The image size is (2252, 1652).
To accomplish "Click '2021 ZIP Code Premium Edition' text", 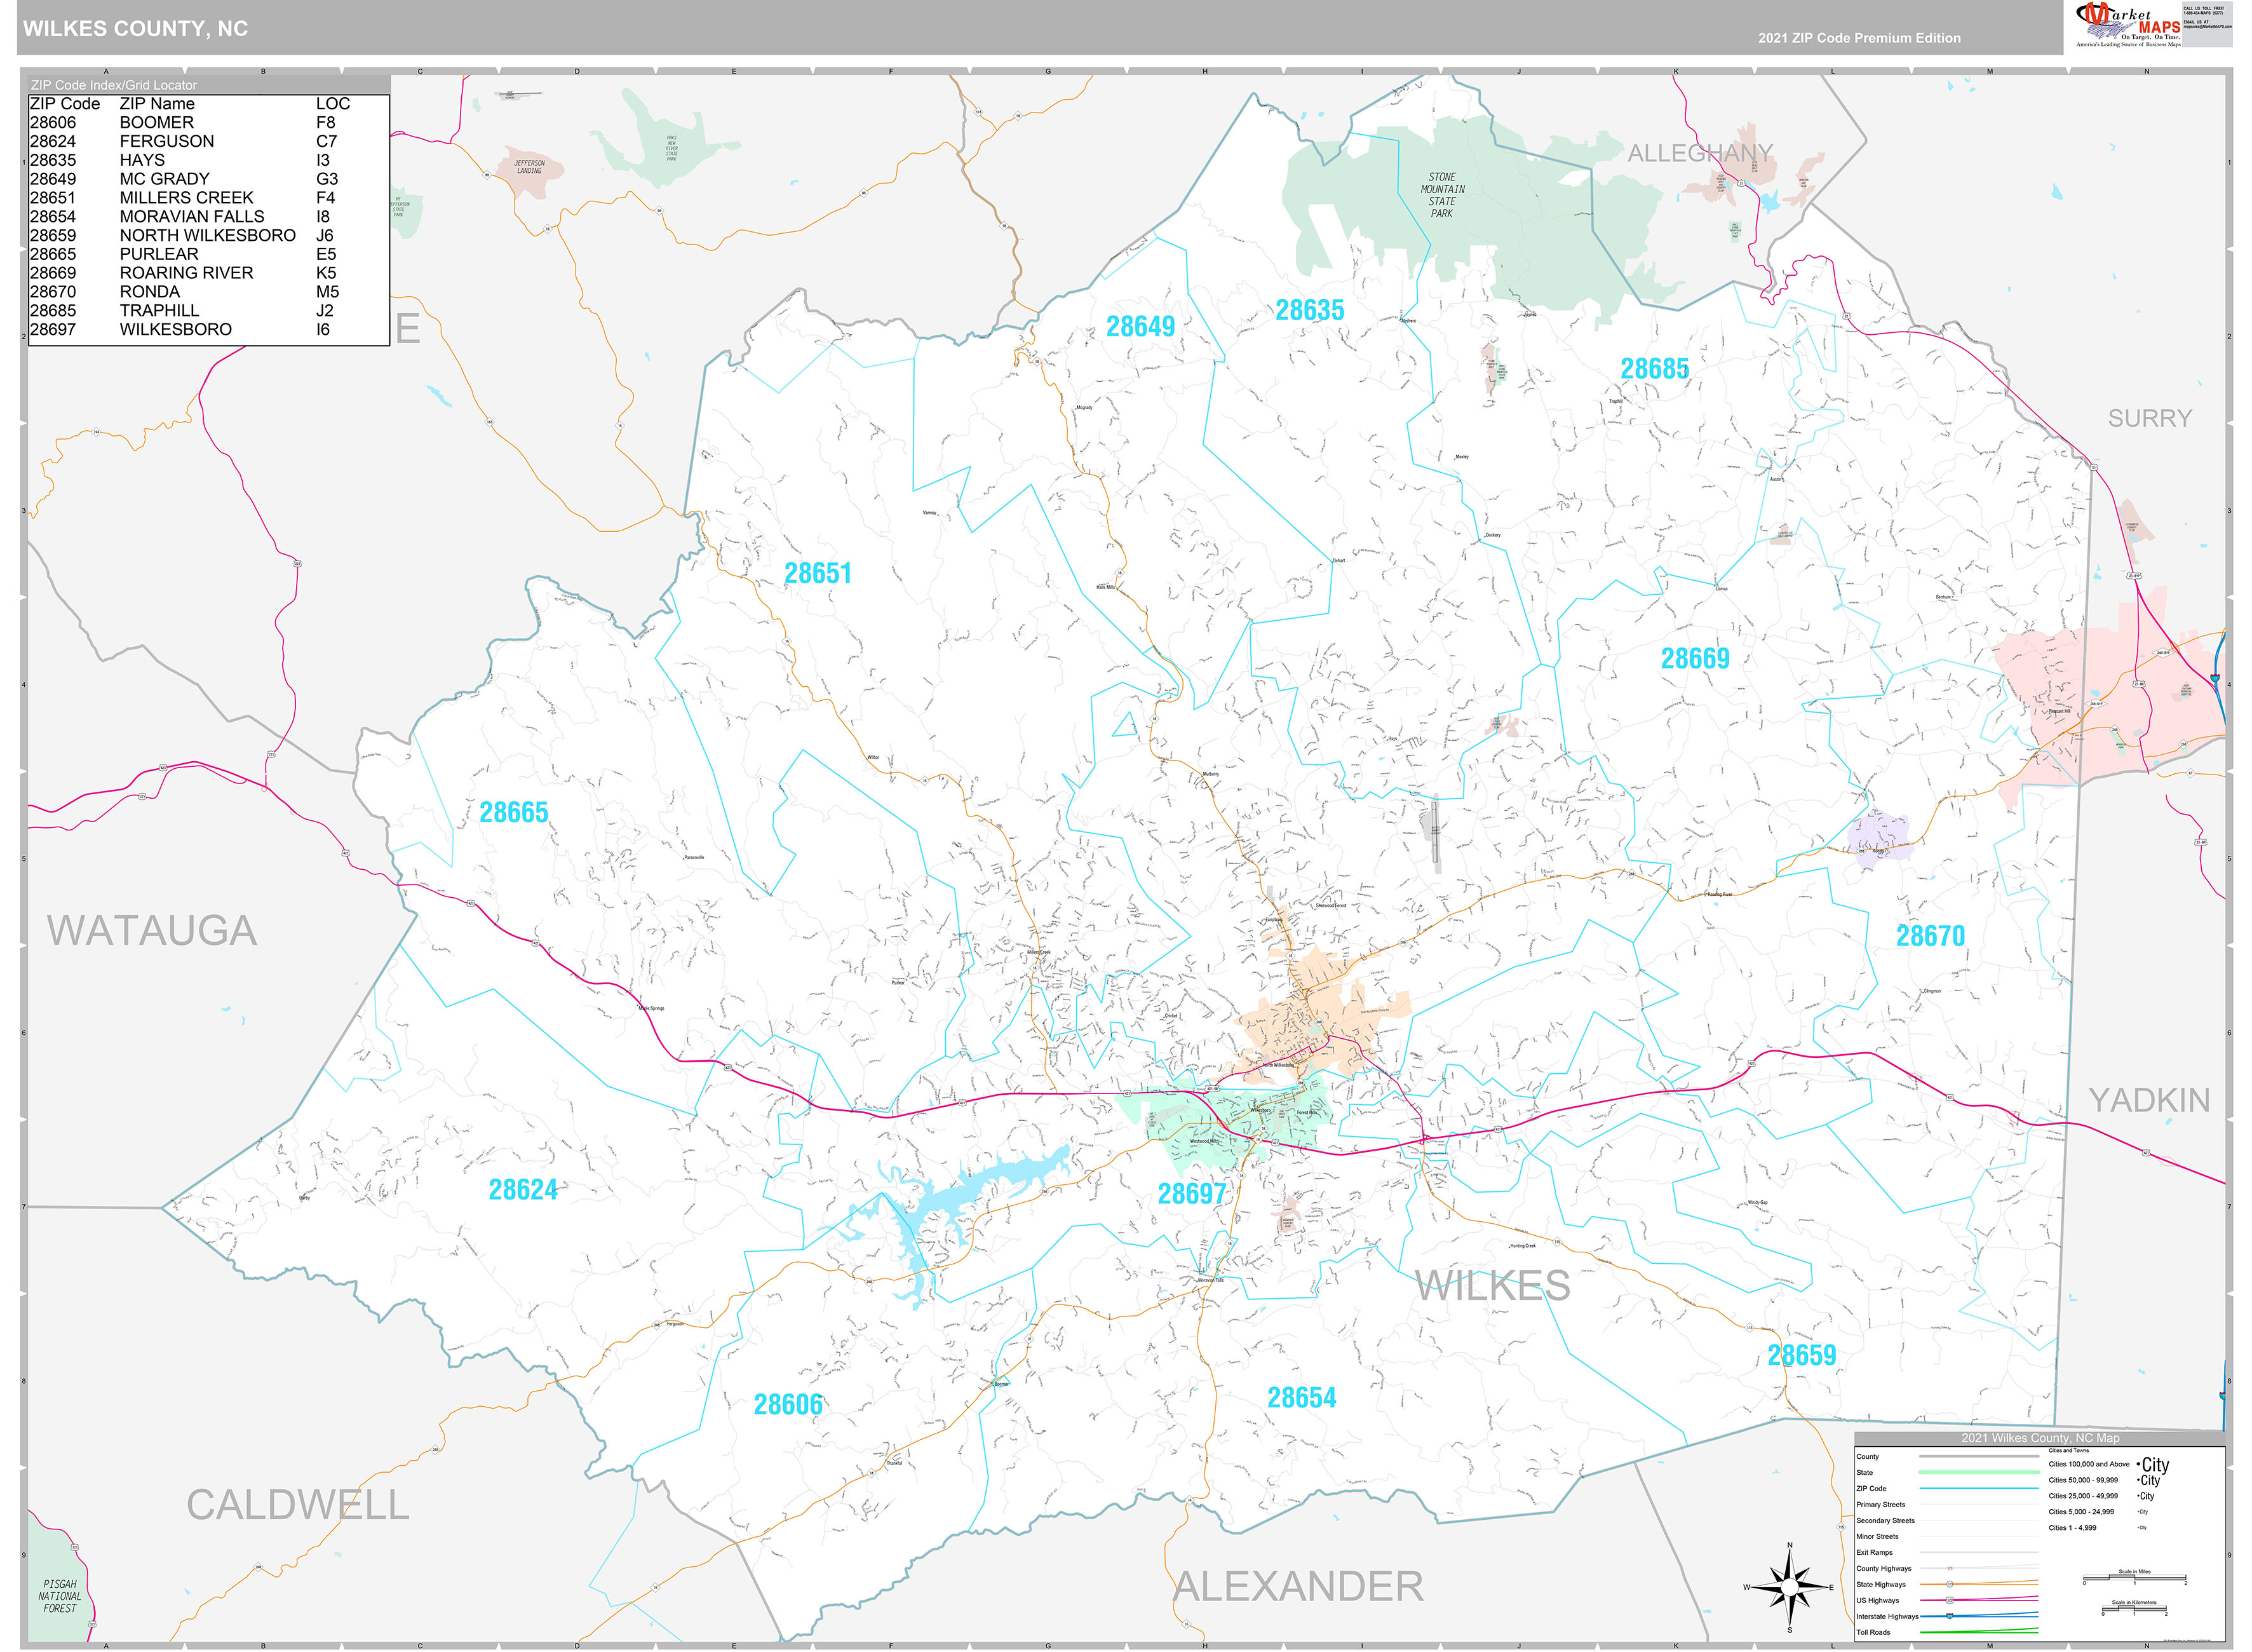I will pos(1859,38).
